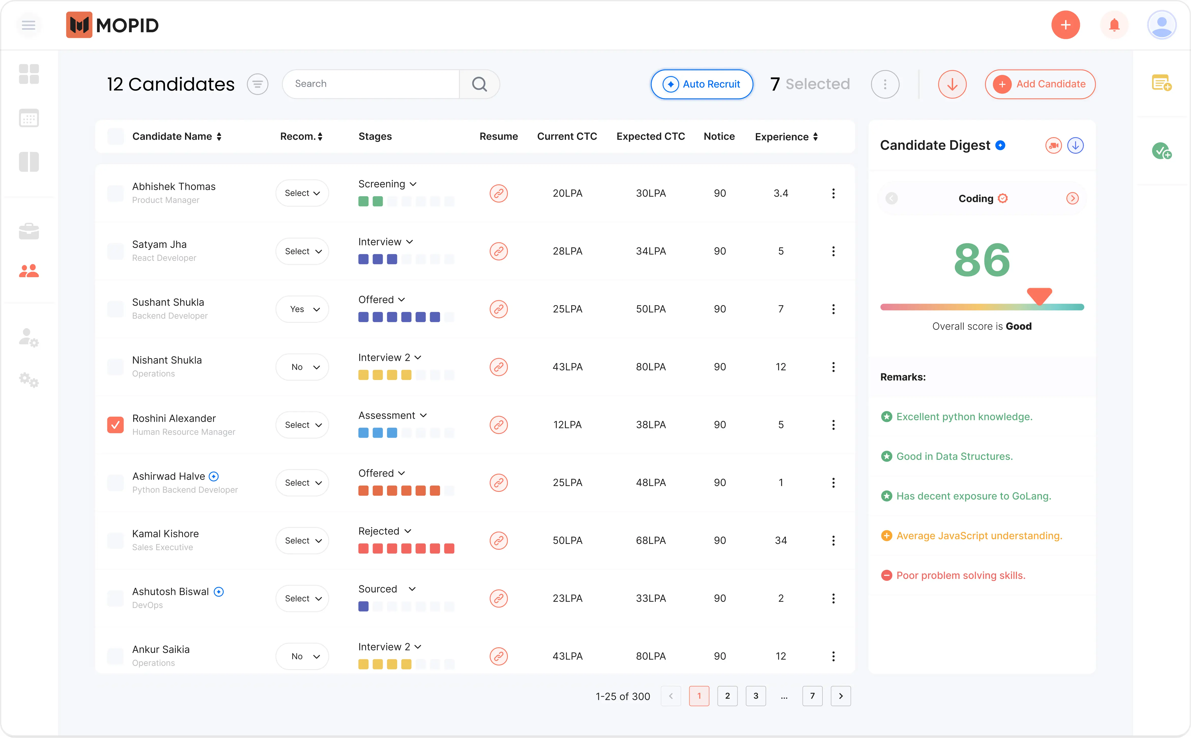Viewport: 1191px width, 738px height.
Task: Open the three-dot menu for Kamal Kishore
Action: [x=833, y=540]
